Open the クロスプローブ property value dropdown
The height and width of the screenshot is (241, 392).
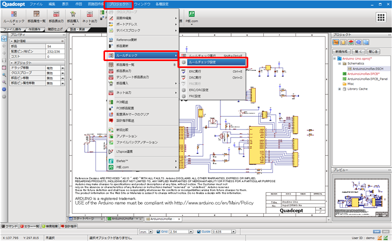[63, 73]
